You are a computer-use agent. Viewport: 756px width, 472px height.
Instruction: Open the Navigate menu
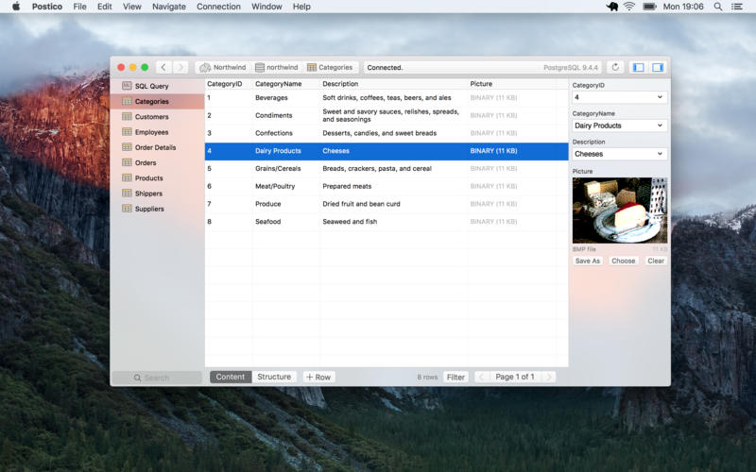[x=169, y=7]
